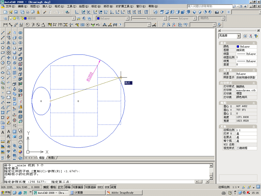Toggle 极轴 polar tracking in status bar
The height and width of the screenshot is (196, 261).
[68, 187]
